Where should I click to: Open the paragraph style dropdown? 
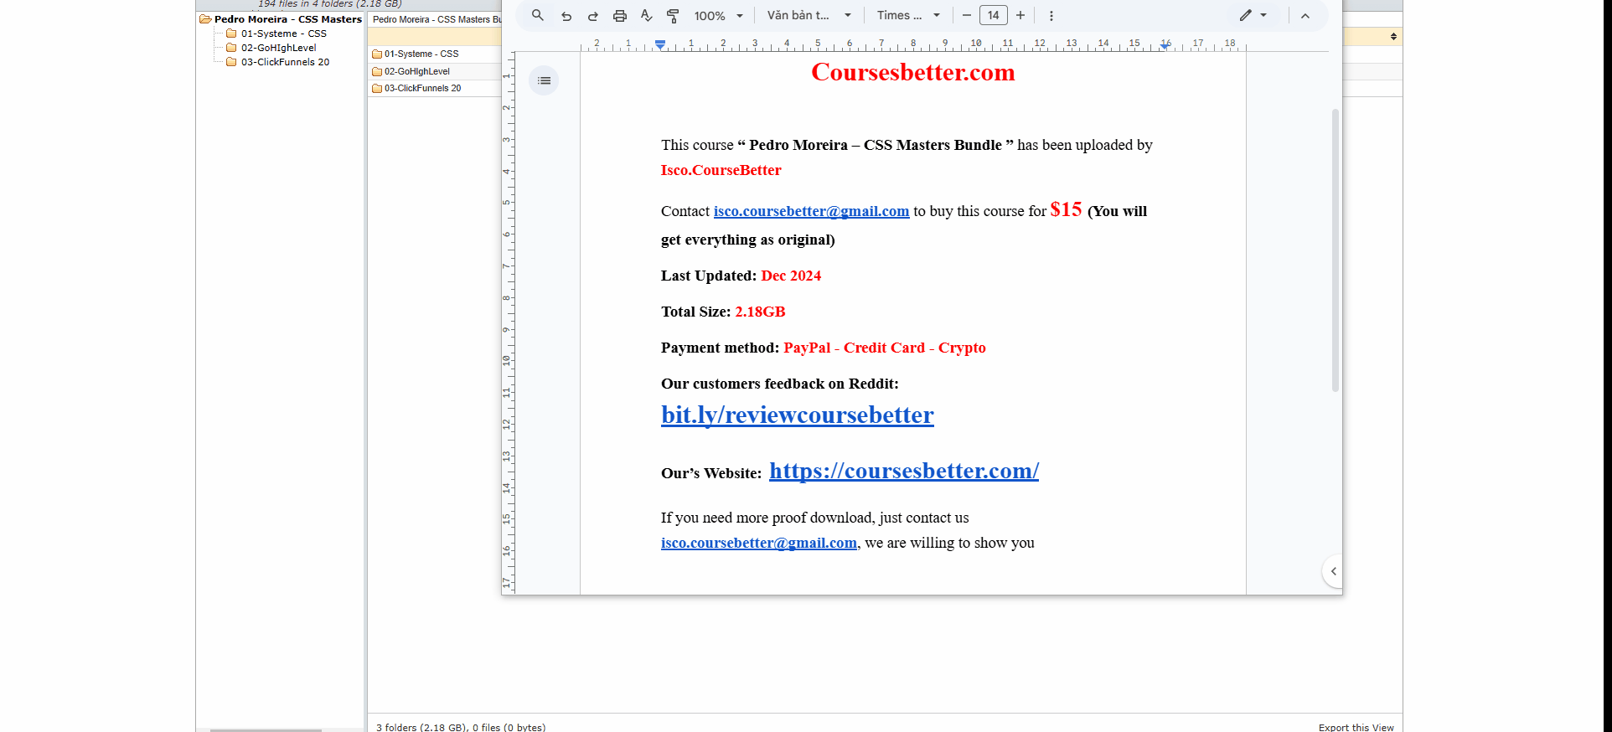[x=809, y=15]
